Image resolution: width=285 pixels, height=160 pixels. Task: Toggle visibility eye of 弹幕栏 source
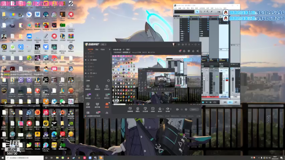[86, 60]
